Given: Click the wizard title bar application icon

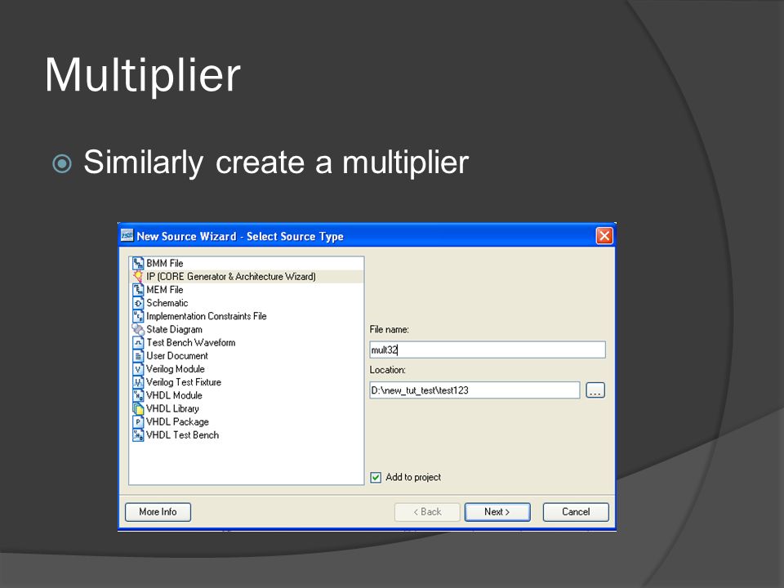Looking at the screenshot, I should pos(127,235).
